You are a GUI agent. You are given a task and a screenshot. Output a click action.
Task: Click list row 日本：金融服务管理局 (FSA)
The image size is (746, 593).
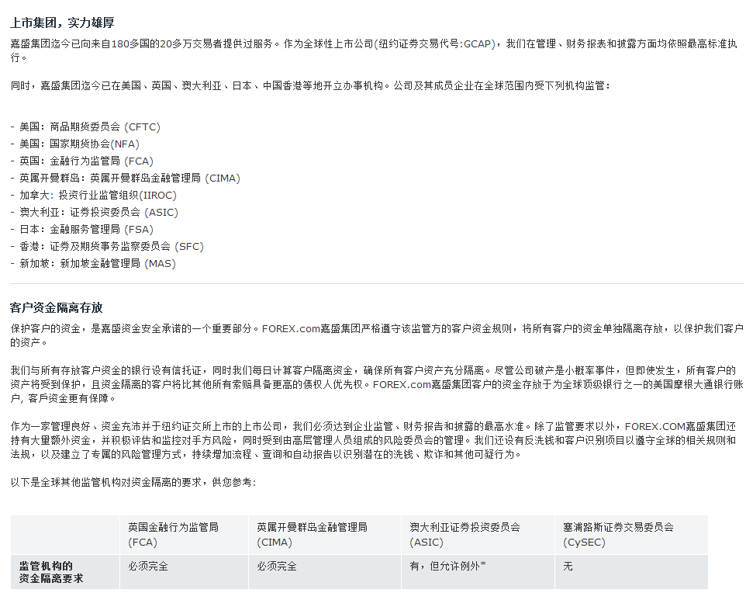click(x=82, y=230)
